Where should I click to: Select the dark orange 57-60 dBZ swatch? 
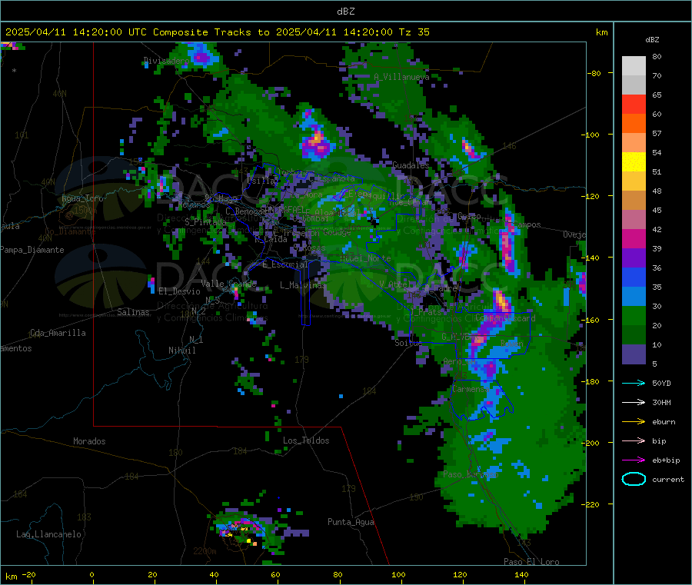634,124
